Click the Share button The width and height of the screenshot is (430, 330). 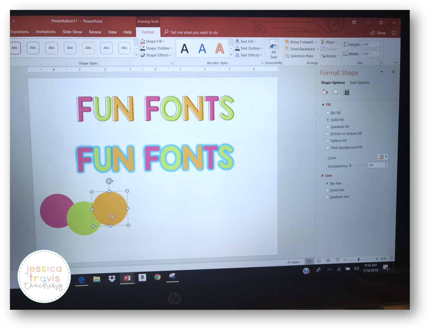(x=378, y=33)
